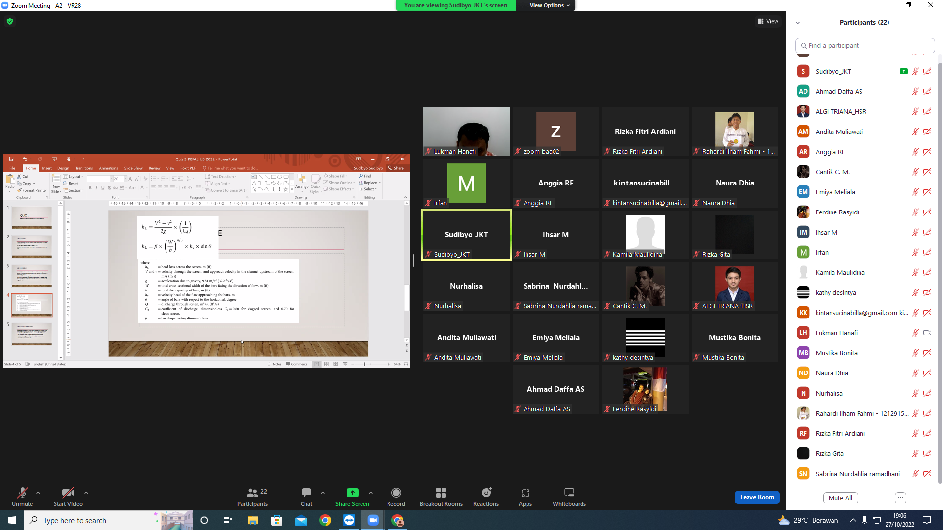
Task: Open the Chat panel
Action: [x=306, y=497]
